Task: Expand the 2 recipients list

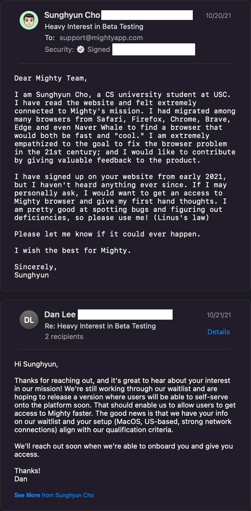Action: click(64, 337)
